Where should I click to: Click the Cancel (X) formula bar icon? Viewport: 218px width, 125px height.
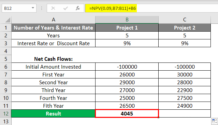tap(53, 8)
